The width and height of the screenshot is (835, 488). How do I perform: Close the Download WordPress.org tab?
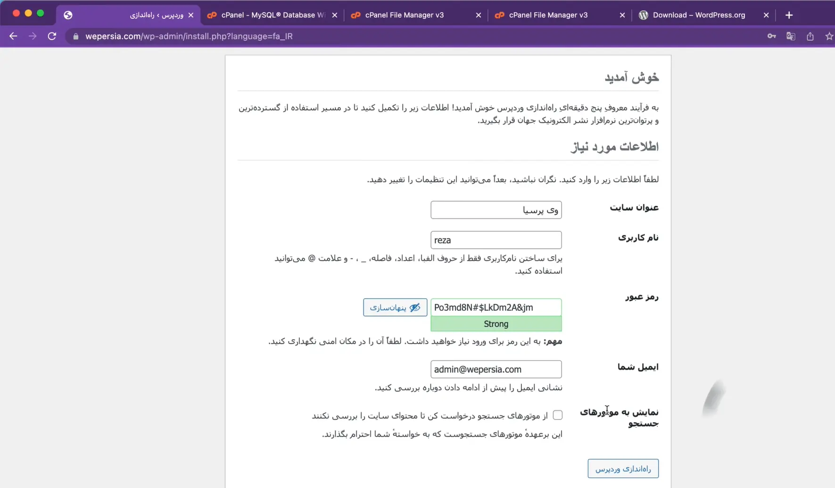(766, 15)
